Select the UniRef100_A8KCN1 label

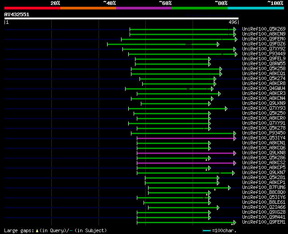tap(264, 143)
